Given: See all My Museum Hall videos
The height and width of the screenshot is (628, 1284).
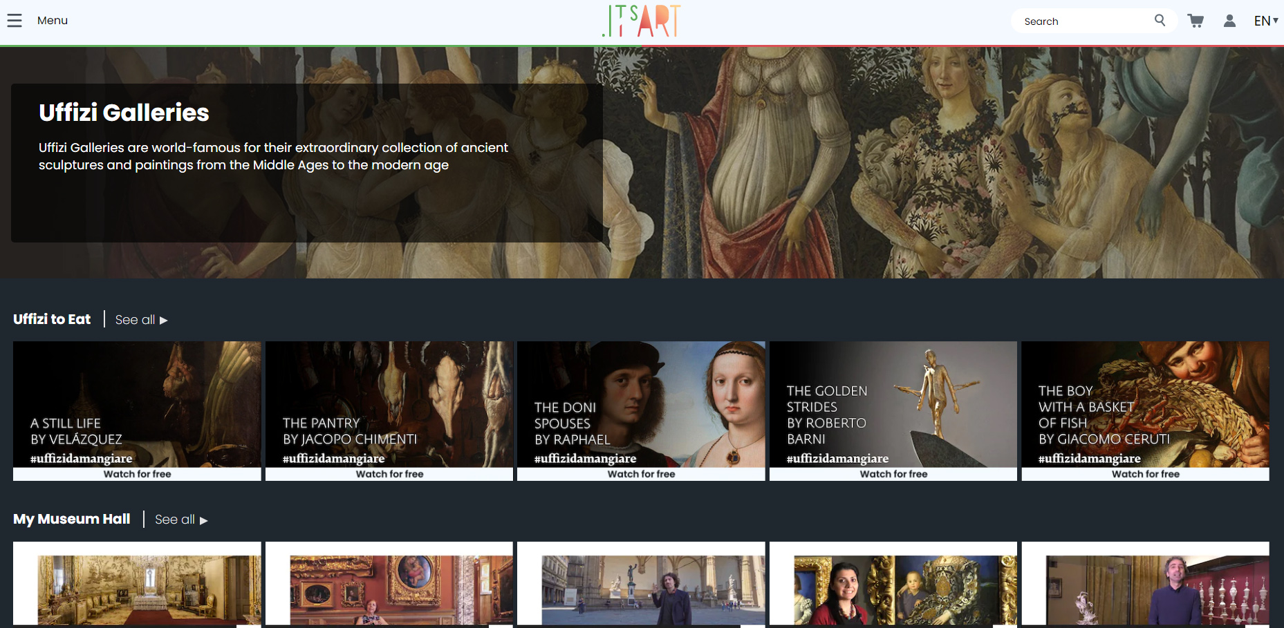Looking at the screenshot, I should pyautogui.click(x=181, y=520).
